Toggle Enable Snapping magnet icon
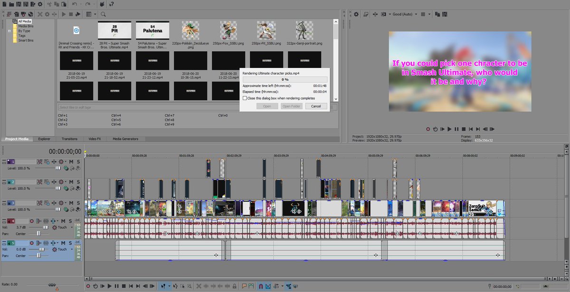The height and width of the screenshot is (292, 570). coord(261,286)
